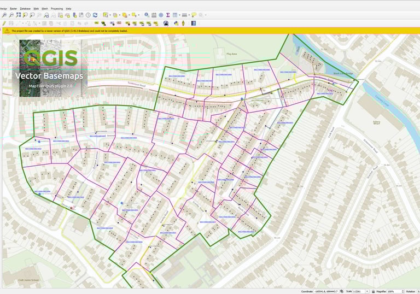Screen dimensions: 420x294
Task: Toggle the coordinate extents display icon
Action: tap(342, 291)
